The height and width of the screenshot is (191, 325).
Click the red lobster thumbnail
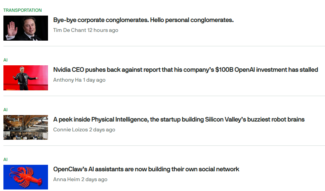pyautogui.click(x=26, y=177)
